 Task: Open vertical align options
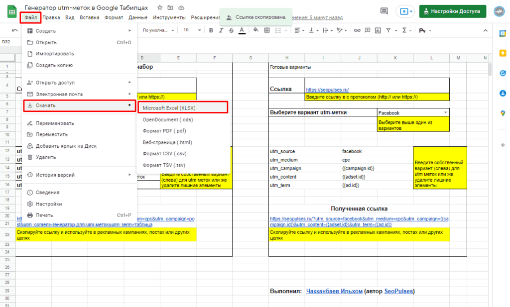click(313, 30)
